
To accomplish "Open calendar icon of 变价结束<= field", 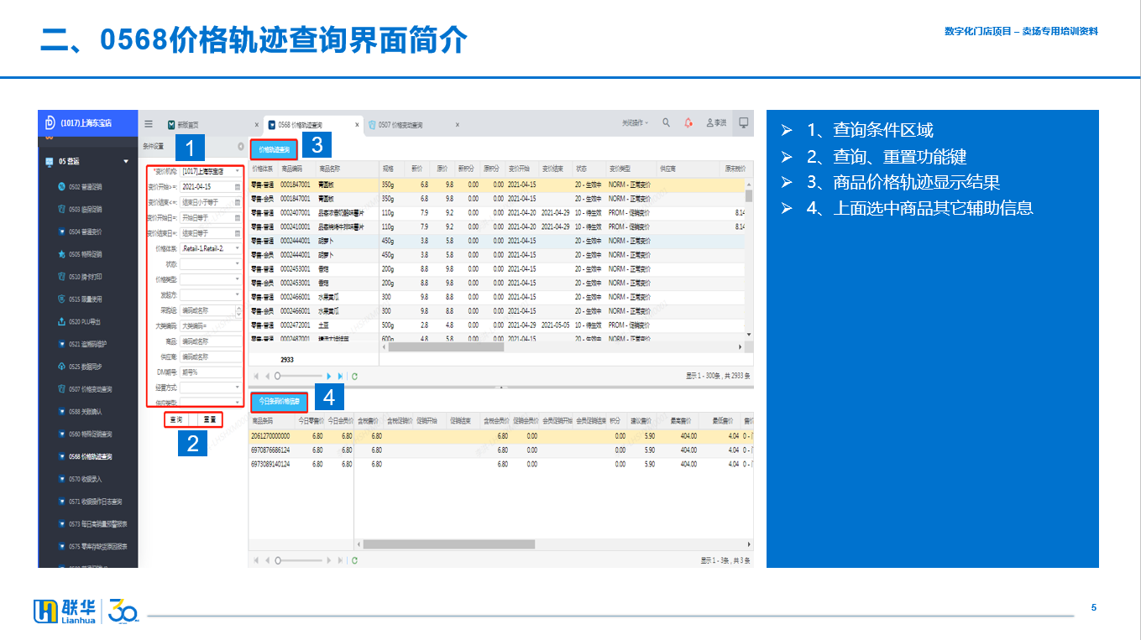I will point(238,202).
